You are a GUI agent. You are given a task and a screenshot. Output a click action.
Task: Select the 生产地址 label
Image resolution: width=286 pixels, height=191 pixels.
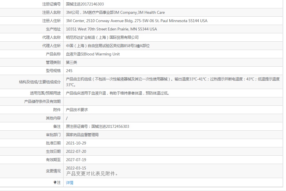point(53,29)
